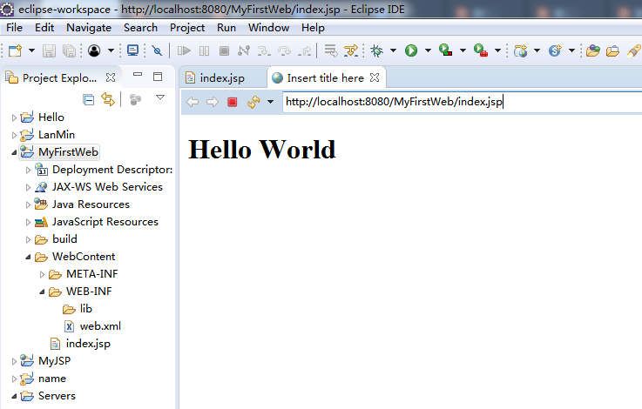The height and width of the screenshot is (409, 642).
Task: Click the New Servlet icon
Action: [555, 50]
